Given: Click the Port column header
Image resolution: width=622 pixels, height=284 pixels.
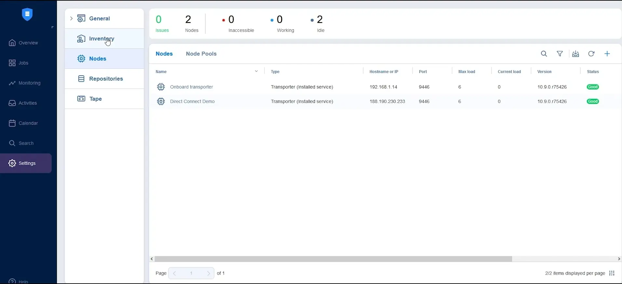Looking at the screenshot, I should click(423, 72).
